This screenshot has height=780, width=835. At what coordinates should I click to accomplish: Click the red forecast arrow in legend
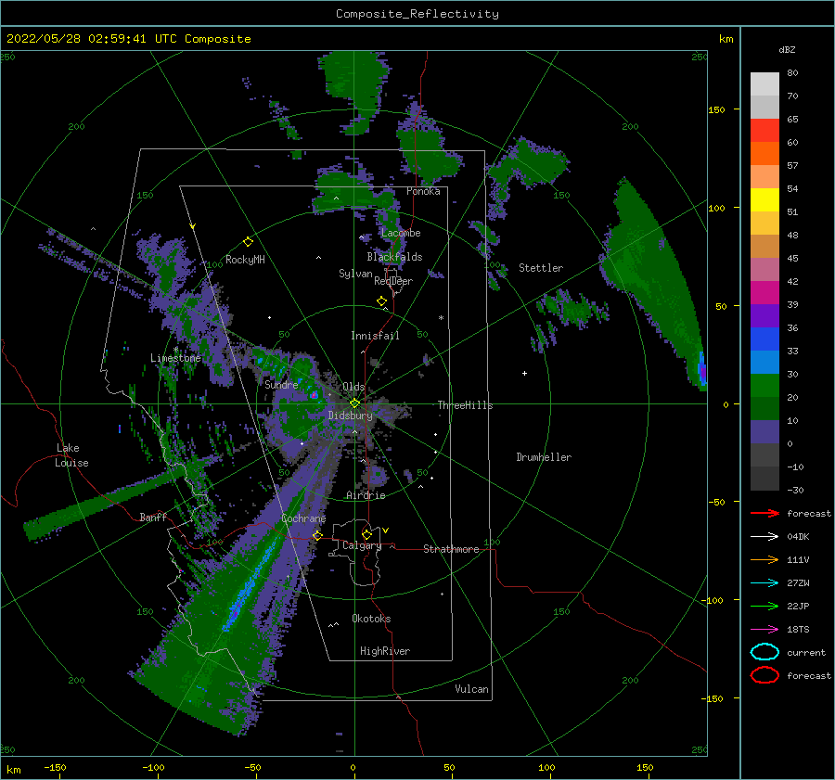(764, 513)
